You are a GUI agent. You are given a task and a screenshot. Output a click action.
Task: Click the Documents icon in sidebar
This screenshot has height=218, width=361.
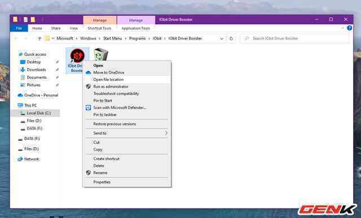click(x=23, y=78)
